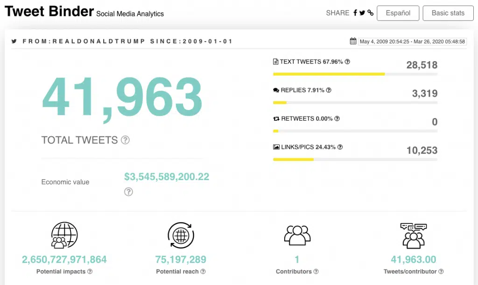Click the 28,518 text tweets count
478x285 pixels.
coord(422,65)
